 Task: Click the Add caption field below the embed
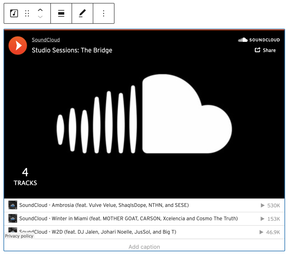pos(144,247)
